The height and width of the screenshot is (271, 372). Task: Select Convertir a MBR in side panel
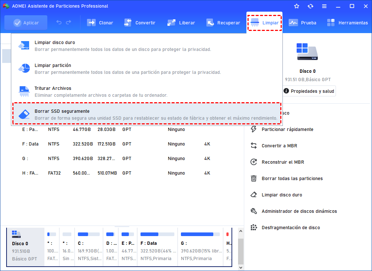pos(279,146)
